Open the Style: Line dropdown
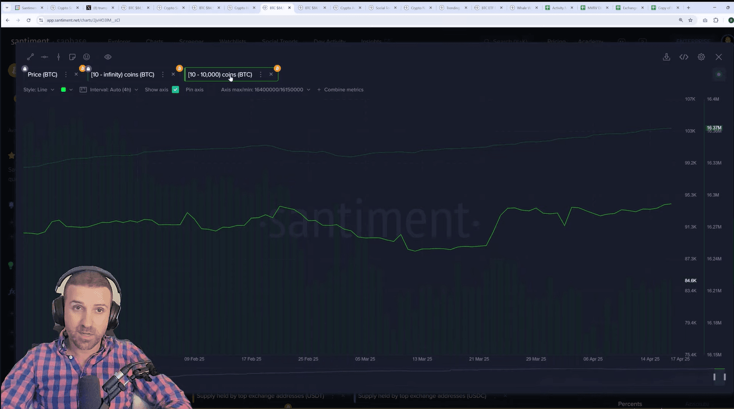The height and width of the screenshot is (409, 734). (x=39, y=90)
